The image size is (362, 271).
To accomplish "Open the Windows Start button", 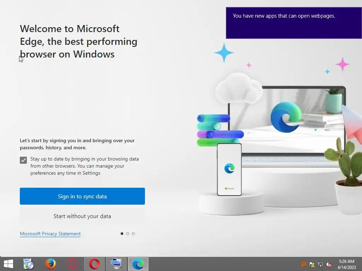I will [8, 264].
